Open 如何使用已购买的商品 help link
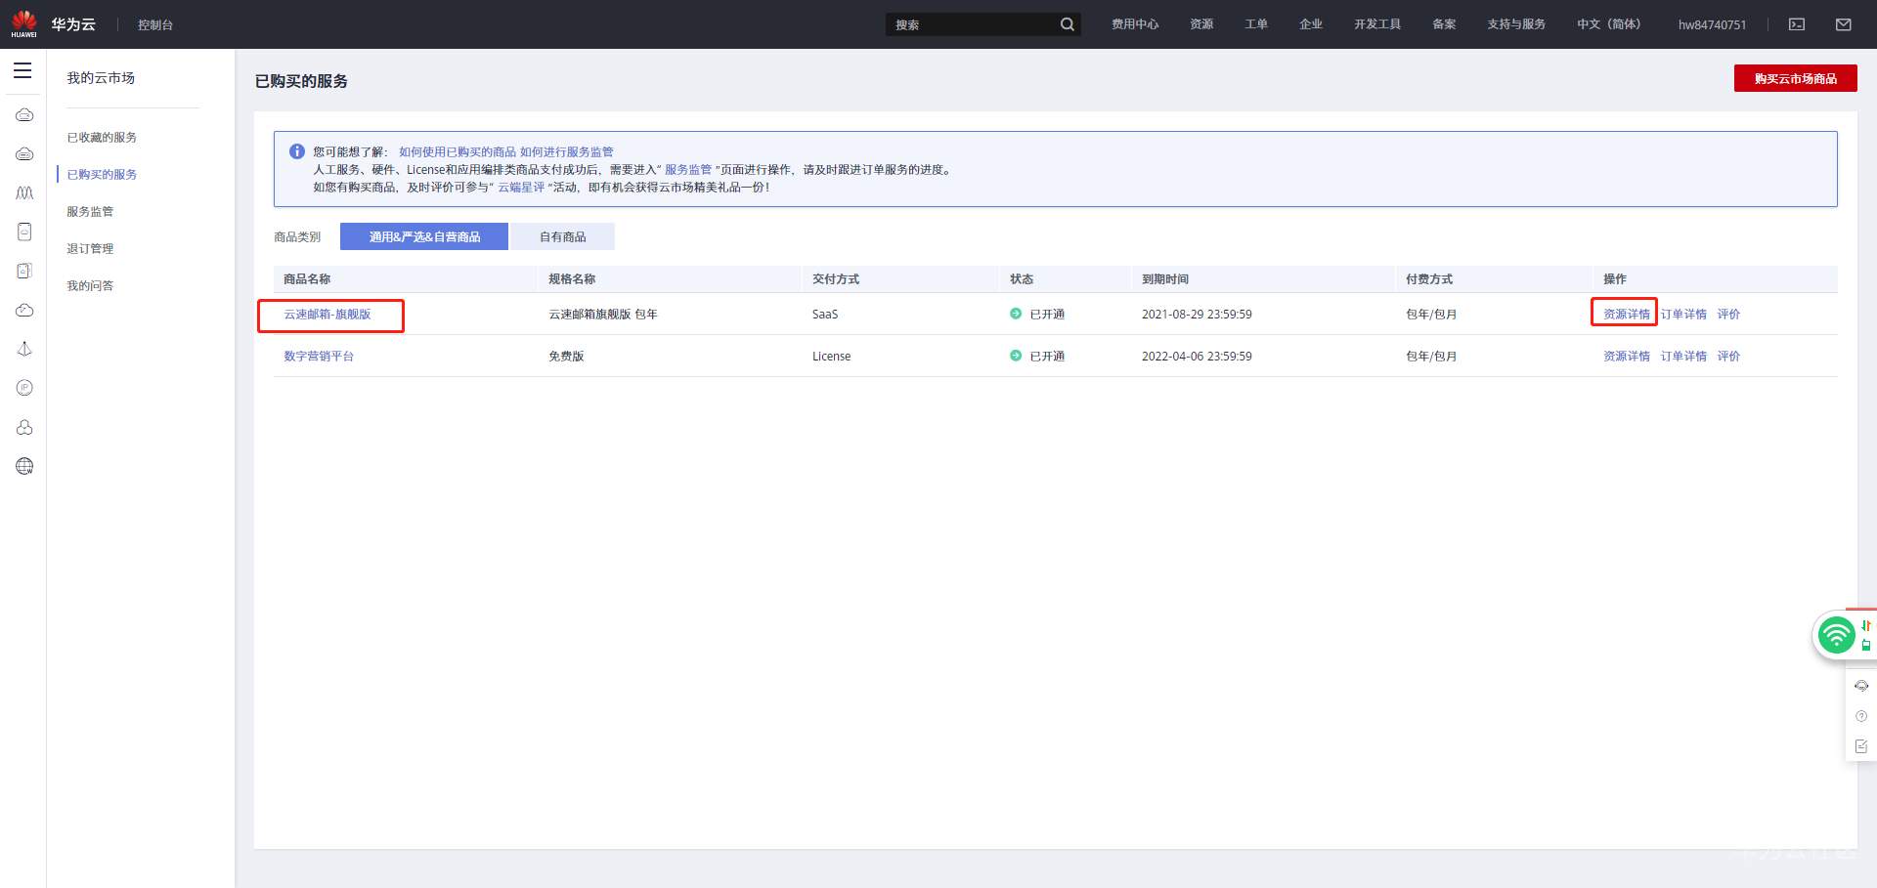 click(x=458, y=152)
